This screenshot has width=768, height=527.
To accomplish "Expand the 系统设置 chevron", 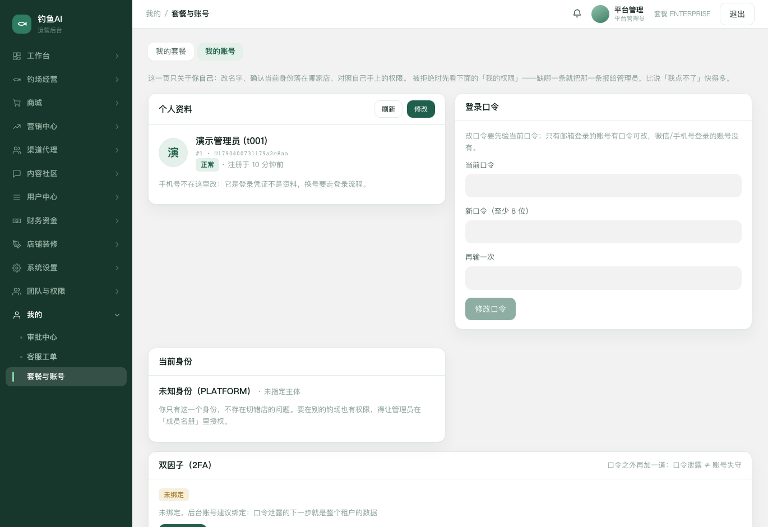I will pos(117,268).
